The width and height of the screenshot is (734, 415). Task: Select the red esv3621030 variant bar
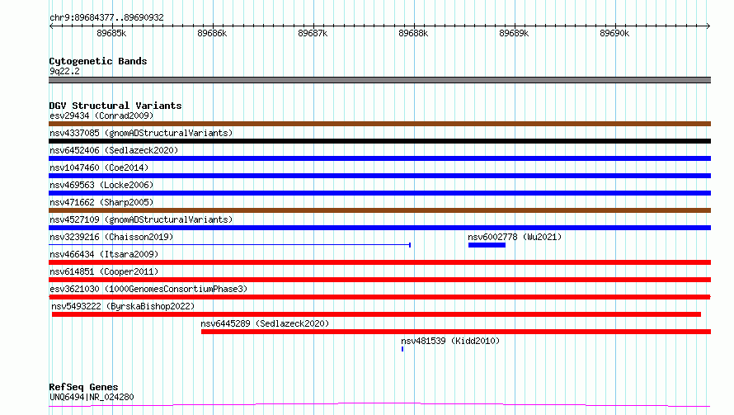coord(379,297)
